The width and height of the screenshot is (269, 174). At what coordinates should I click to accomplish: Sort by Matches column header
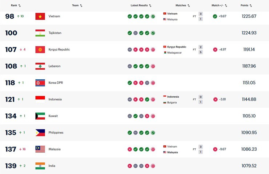[x=183, y=5]
